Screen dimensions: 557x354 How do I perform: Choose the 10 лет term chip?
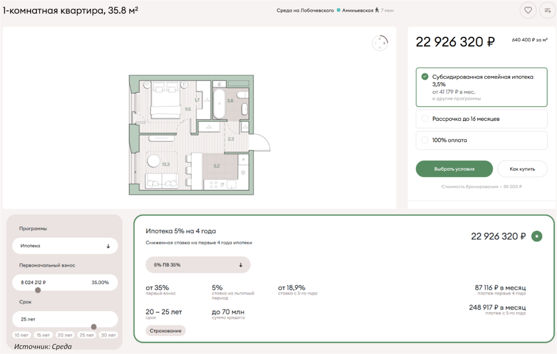tap(22, 335)
